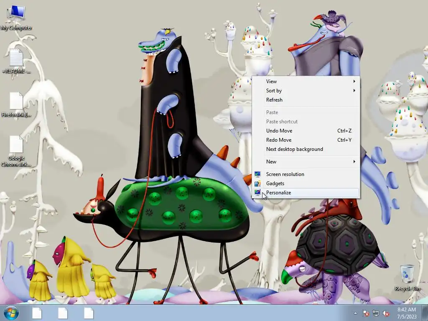The image size is (428, 321).
Task: Click the Gadgets menu icon
Action: (x=257, y=183)
